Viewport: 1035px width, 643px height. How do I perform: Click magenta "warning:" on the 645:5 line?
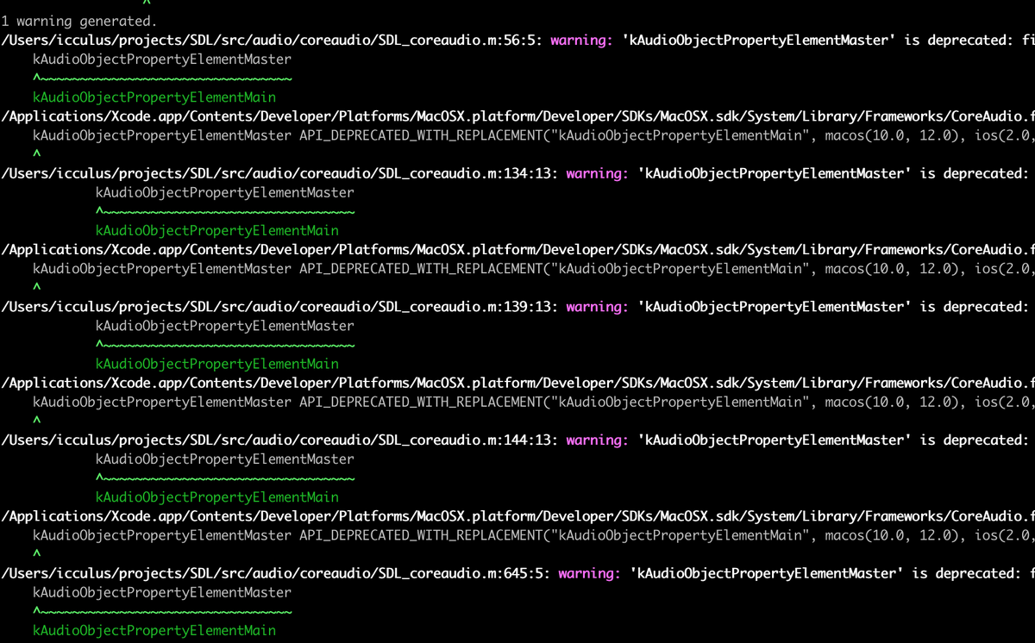(590, 573)
